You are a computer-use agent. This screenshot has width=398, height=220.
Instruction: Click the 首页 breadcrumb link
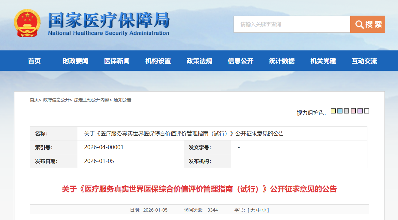[x=34, y=100]
